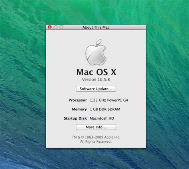Screen dimensions: 189x169
Task: Open the More Info... button
Action: pos(96,127)
